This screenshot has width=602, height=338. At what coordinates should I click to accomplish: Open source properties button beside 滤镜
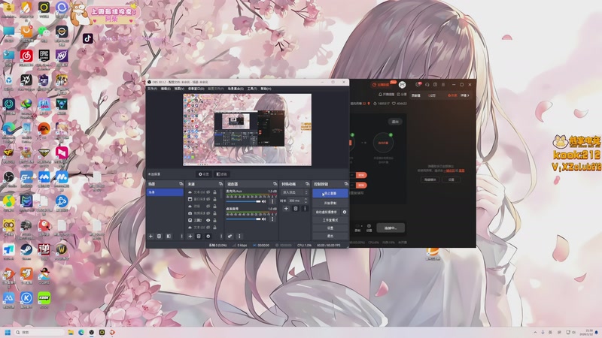tap(203, 174)
